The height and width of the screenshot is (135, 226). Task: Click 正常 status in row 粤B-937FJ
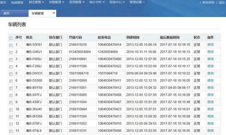(197, 95)
